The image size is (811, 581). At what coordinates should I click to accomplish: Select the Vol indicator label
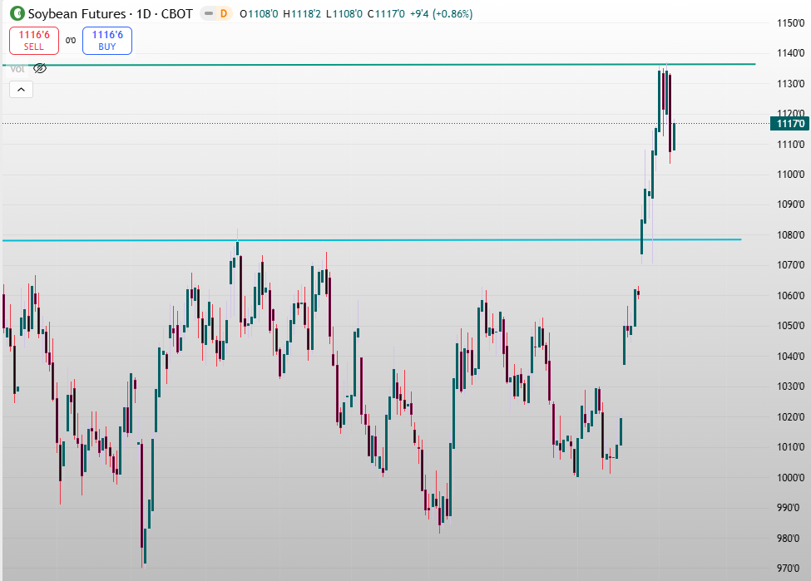coord(17,69)
